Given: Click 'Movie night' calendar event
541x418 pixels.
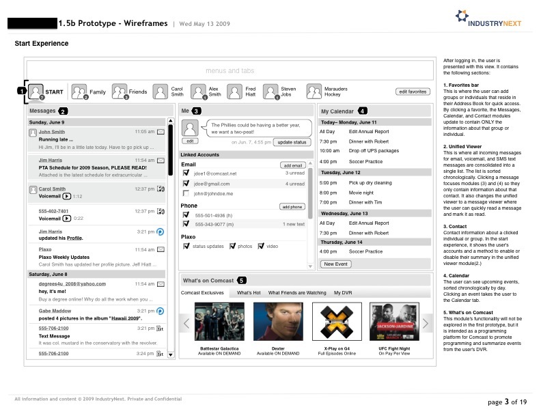Looking at the screenshot, I should 361,193.
